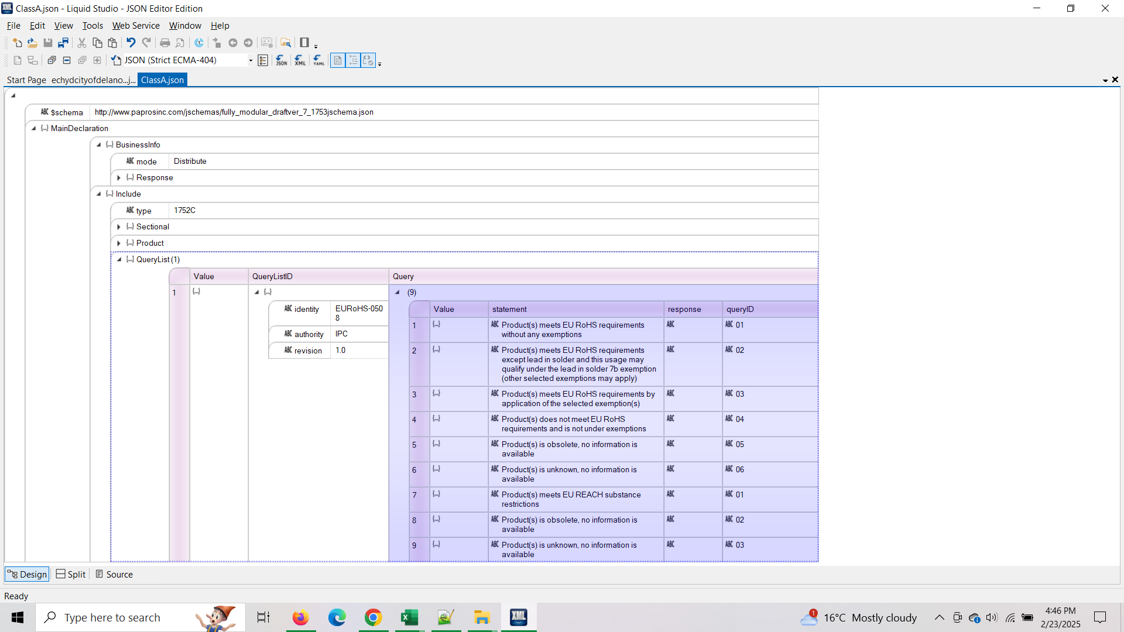Open the JSON (Strict ECMA-404) dropdown
Screen dimensions: 1124x632
tap(251, 60)
